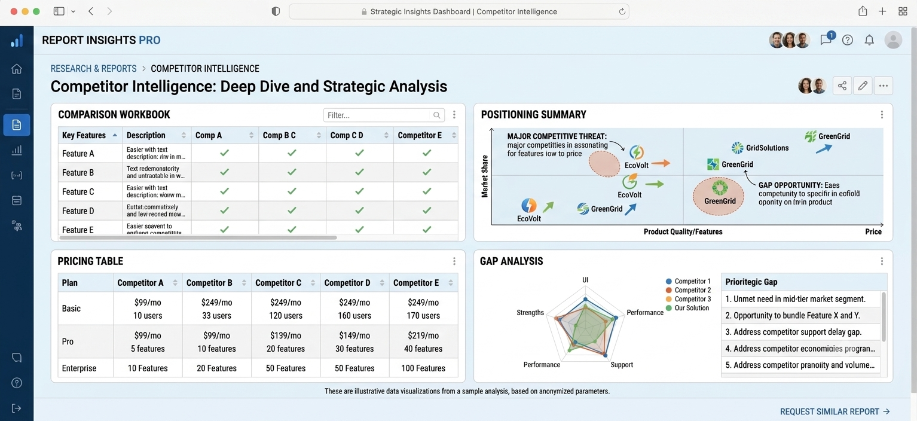Screen dimensions: 917x421
Task: Click the privacy shield icon in browser toolbar
Action: pos(276,11)
